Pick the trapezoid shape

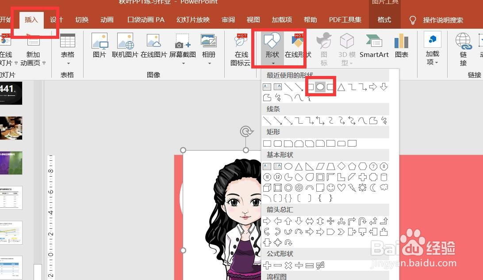point(330,166)
